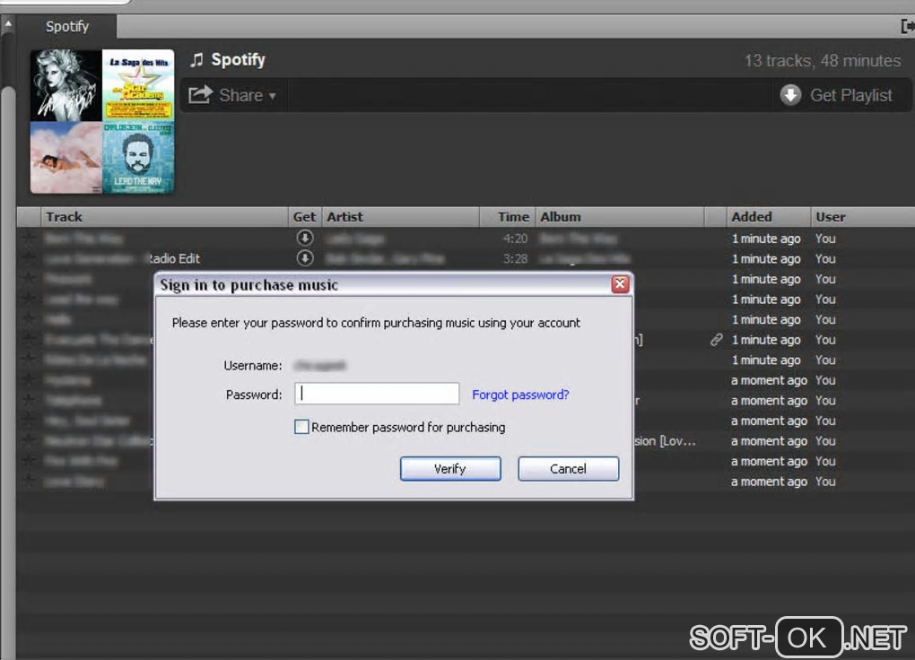Image resolution: width=915 pixels, height=660 pixels.
Task: Open the Forgot password? link
Action: (x=520, y=395)
